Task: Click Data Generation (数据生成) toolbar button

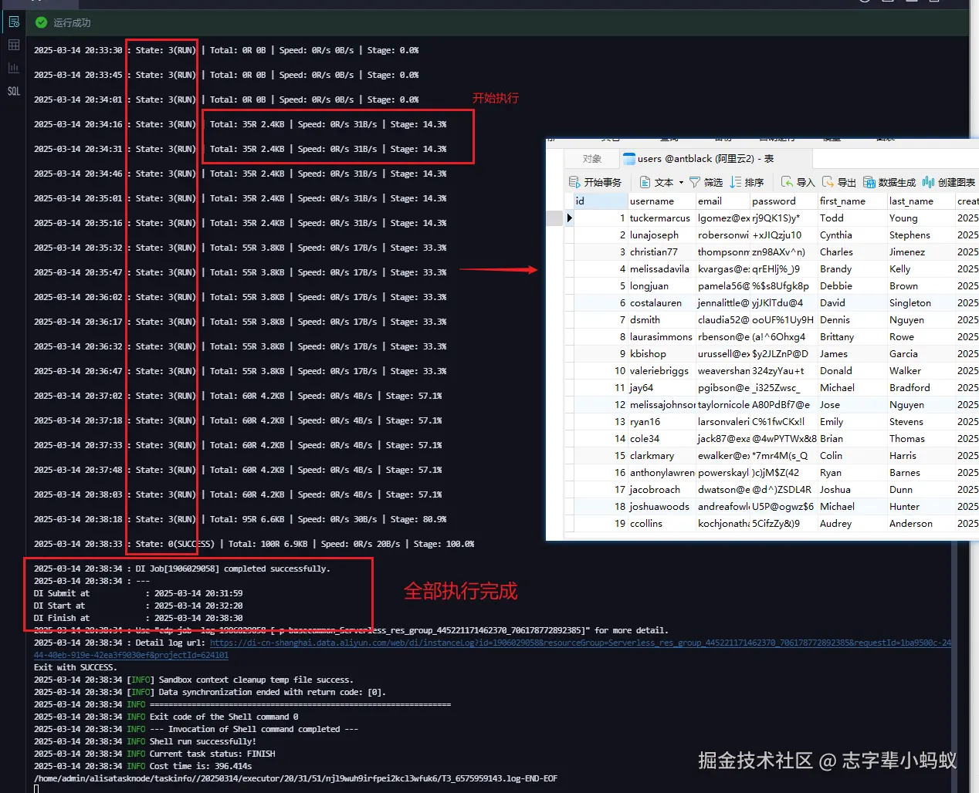Action: 889,182
